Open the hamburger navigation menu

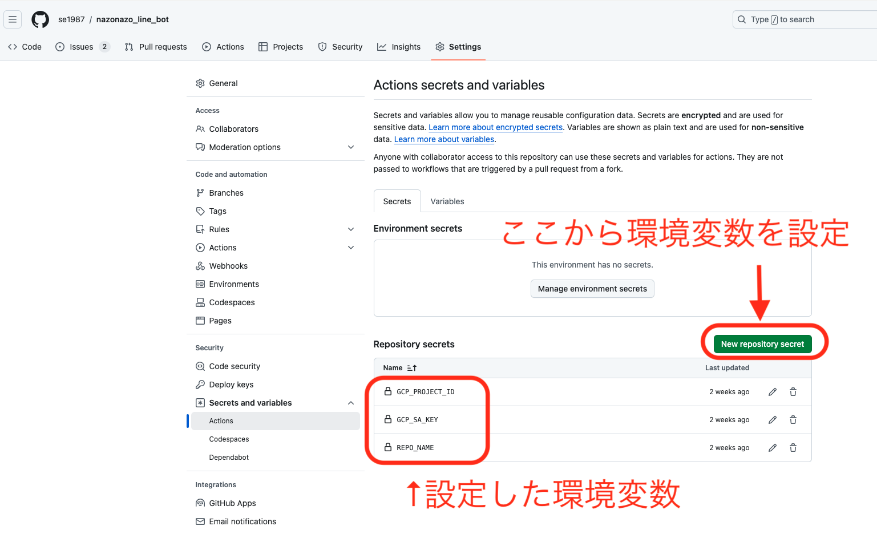coord(13,19)
